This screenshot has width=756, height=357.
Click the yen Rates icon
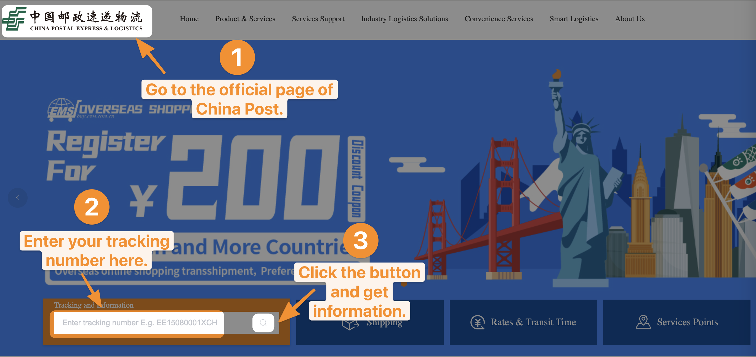click(478, 322)
